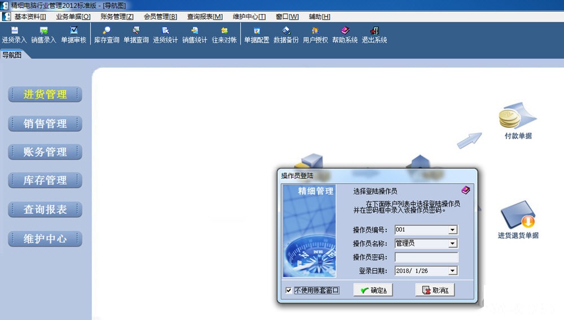Confirm login with the 确定 button
This screenshot has width=564, height=320.
373,290
